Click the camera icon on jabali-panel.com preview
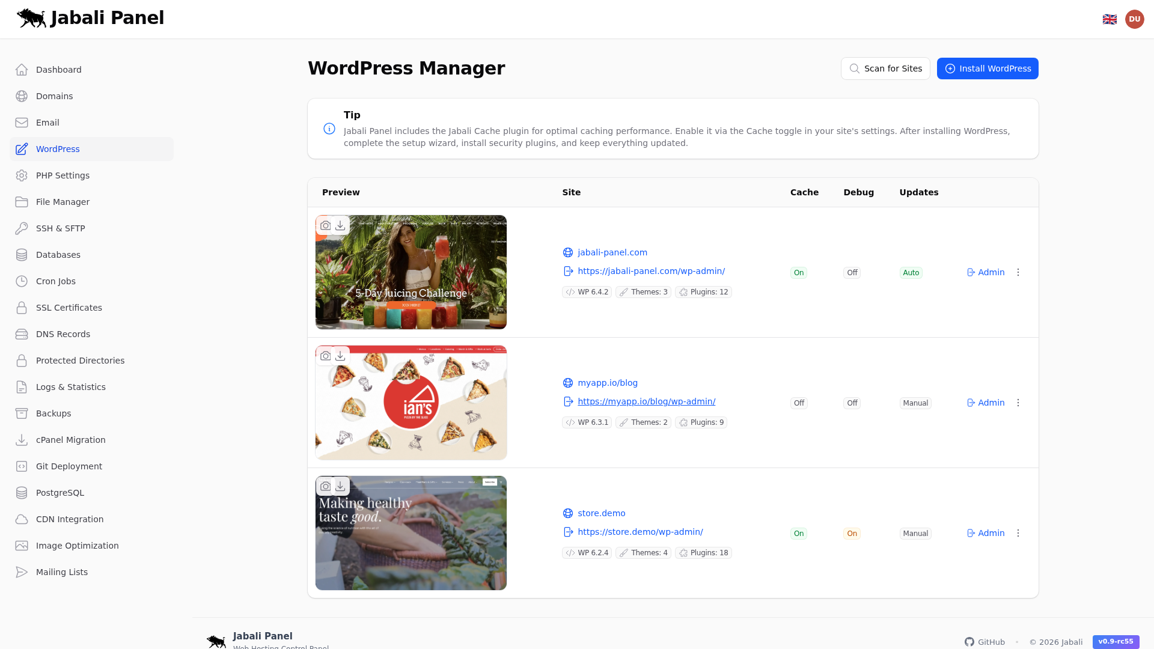 [325, 225]
